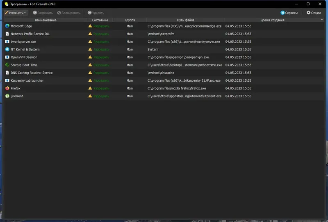
Task: Open Сервисы in the toolbar
Action: click(289, 13)
